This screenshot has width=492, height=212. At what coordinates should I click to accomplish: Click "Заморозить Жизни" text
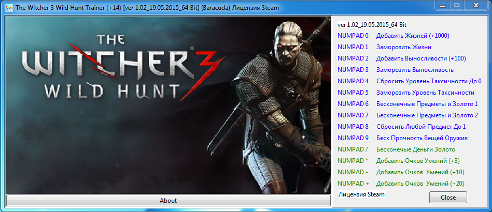pyautogui.click(x=403, y=47)
